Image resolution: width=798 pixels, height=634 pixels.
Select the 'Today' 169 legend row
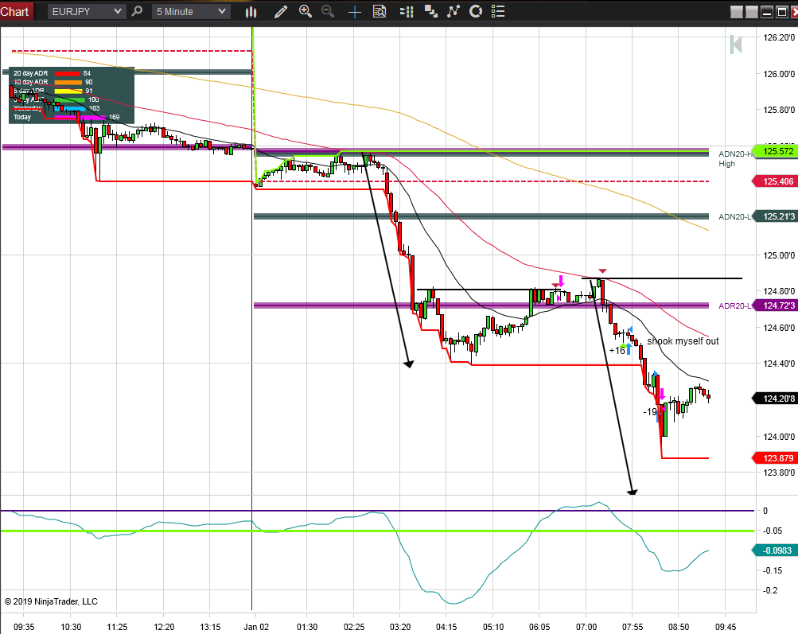pos(66,117)
